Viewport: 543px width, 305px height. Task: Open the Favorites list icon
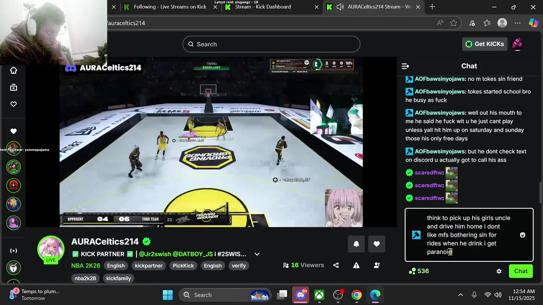tap(487, 23)
